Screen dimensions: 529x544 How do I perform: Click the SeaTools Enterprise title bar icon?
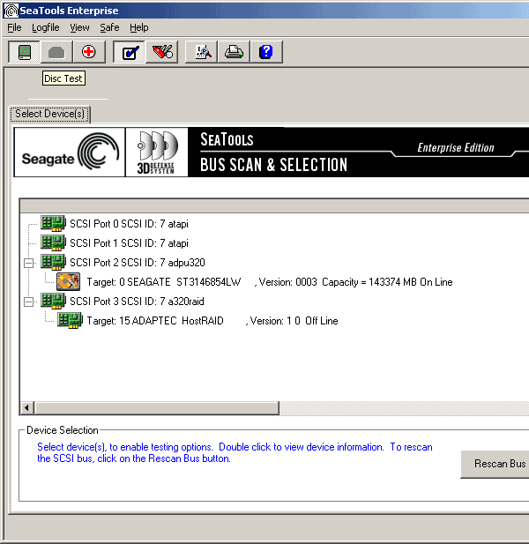click(11, 11)
